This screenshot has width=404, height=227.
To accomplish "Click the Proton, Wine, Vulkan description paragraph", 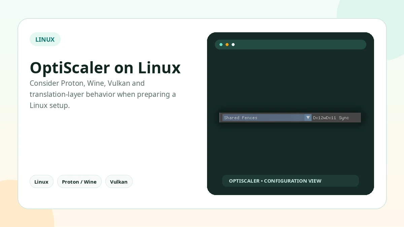I will [x=103, y=94].
